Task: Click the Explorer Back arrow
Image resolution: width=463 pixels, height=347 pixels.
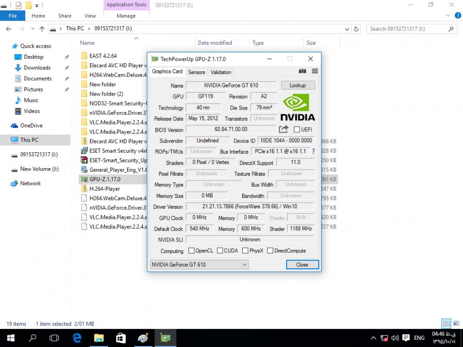Action: pyautogui.click(x=9, y=29)
